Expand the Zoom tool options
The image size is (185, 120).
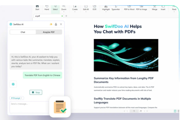(64, 12)
